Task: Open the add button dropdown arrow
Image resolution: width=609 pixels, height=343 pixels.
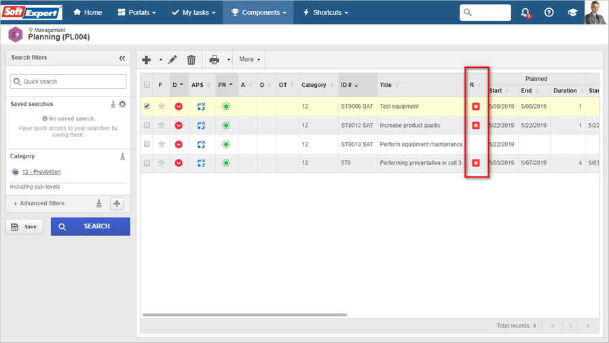Action: pyautogui.click(x=160, y=60)
